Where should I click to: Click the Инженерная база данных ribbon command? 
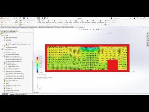(x=112, y=23)
